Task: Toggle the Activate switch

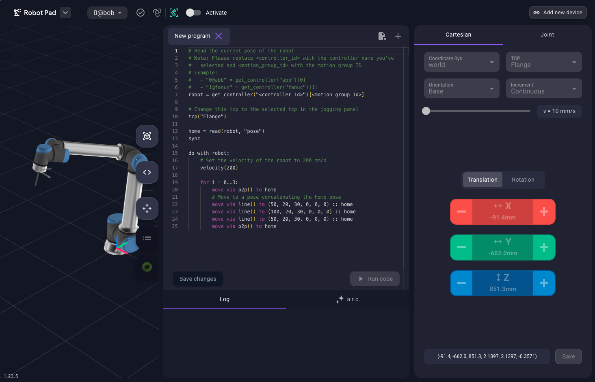Action: 193,13
